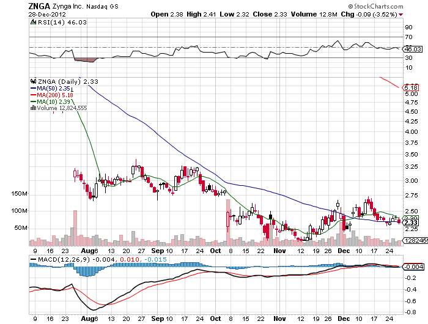The image size is (428, 324).
Task: Click the Aug label on price chart axis
Action: tap(88, 251)
